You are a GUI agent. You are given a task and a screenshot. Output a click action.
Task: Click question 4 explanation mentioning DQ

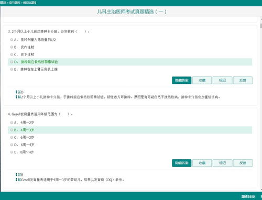click(70, 180)
